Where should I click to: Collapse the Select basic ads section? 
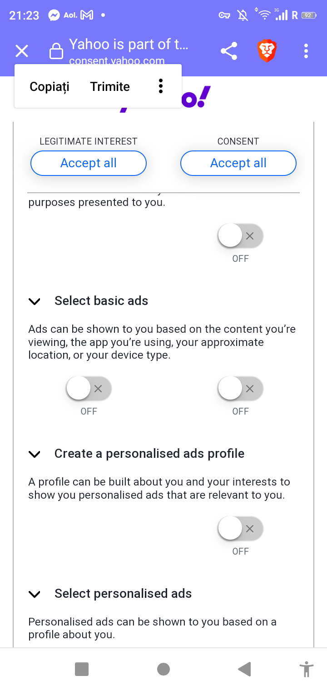35,301
